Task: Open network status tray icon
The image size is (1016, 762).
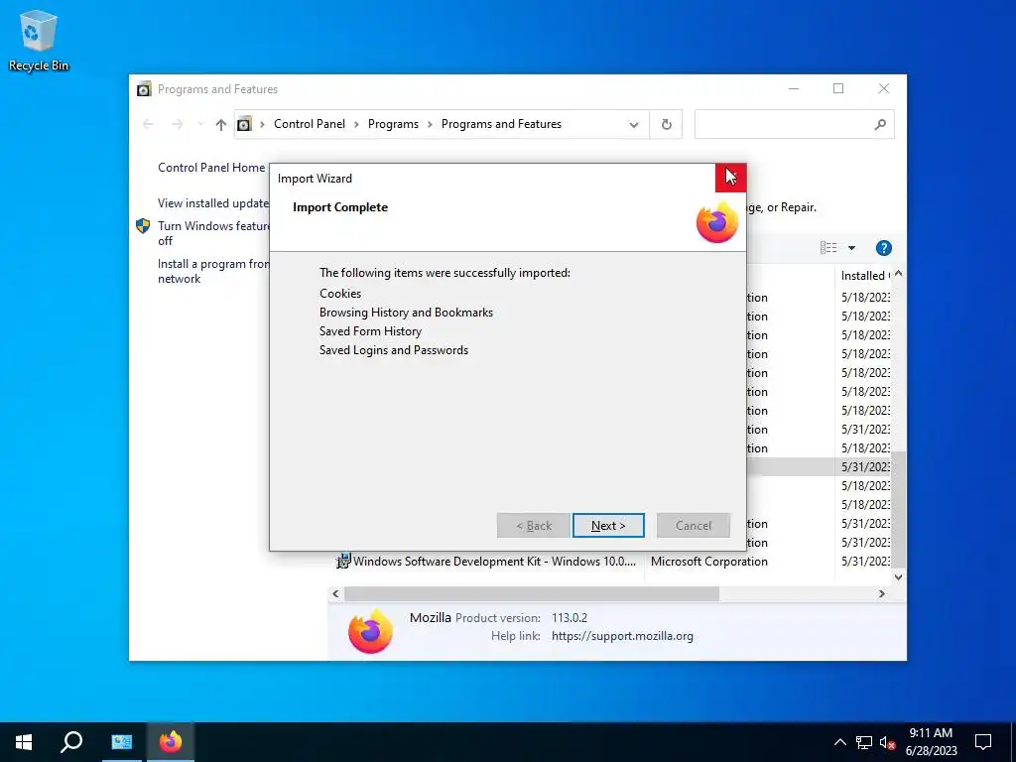Action: (864, 742)
